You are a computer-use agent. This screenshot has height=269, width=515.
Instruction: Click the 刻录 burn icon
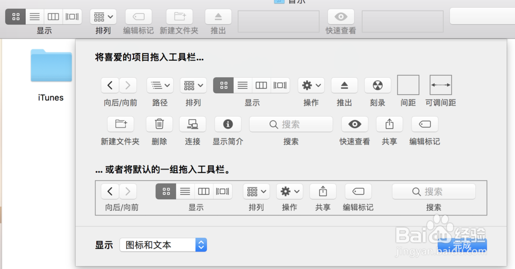pos(377,86)
